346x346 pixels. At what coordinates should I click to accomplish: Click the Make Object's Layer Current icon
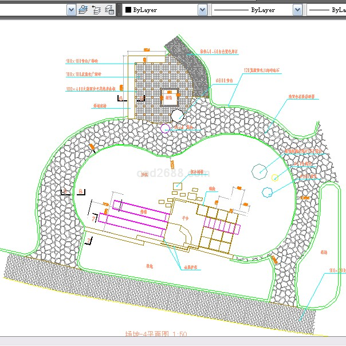click(83, 10)
